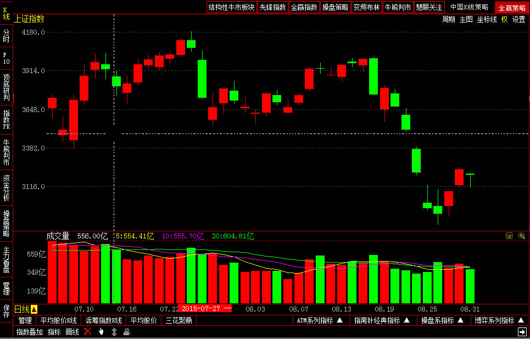
Task: Click the red X delete drawing icon
Action: pos(87,332)
